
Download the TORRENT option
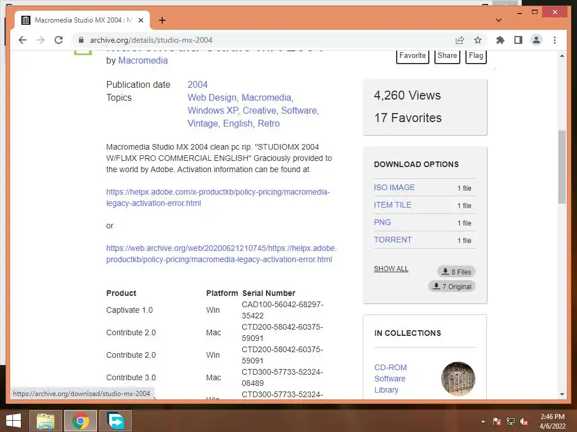pyautogui.click(x=393, y=240)
